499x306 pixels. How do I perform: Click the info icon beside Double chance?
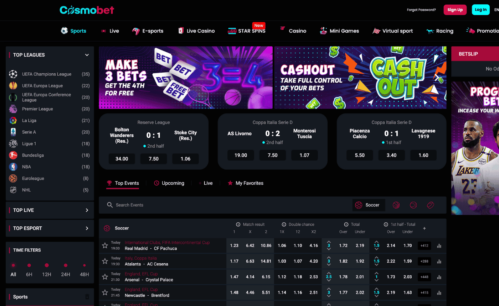284,225
